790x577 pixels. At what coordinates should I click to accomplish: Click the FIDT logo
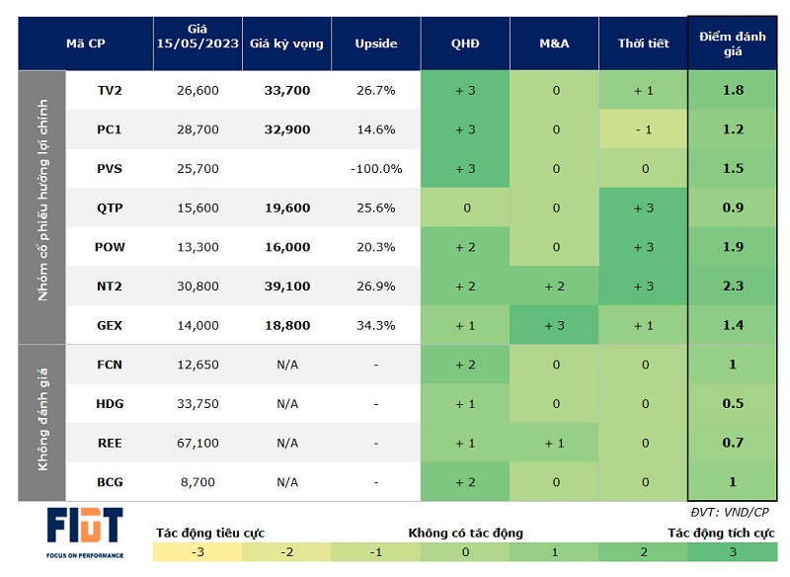[85, 530]
